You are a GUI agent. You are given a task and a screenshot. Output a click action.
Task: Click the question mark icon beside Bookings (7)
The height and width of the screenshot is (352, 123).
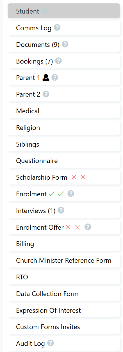(x=58, y=61)
